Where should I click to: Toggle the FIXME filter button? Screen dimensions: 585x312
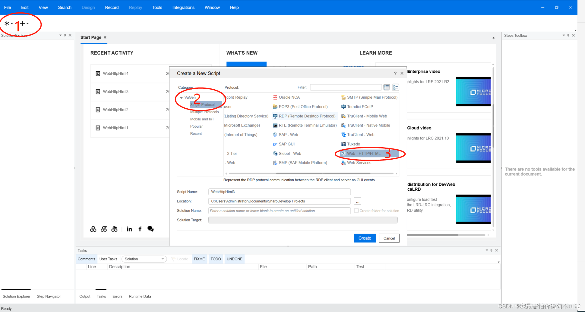click(199, 259)
